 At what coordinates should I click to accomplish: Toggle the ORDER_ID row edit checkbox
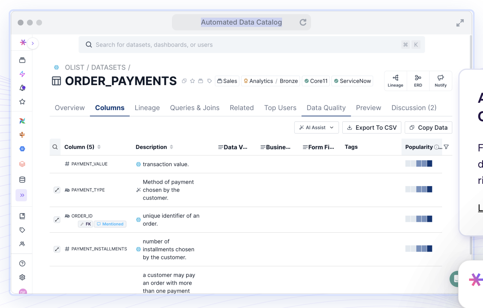[x=57, y=220]
